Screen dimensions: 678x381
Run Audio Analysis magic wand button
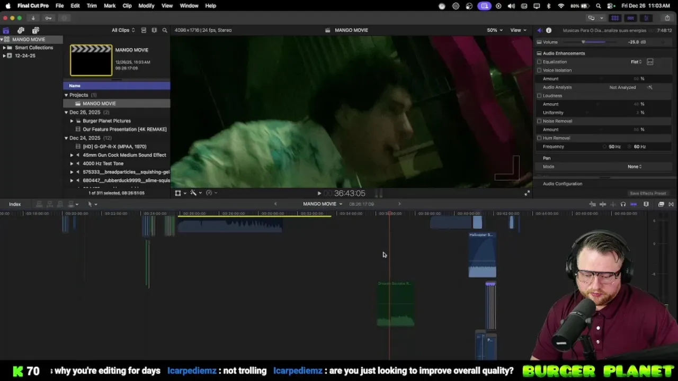click(x=650, y=87)
